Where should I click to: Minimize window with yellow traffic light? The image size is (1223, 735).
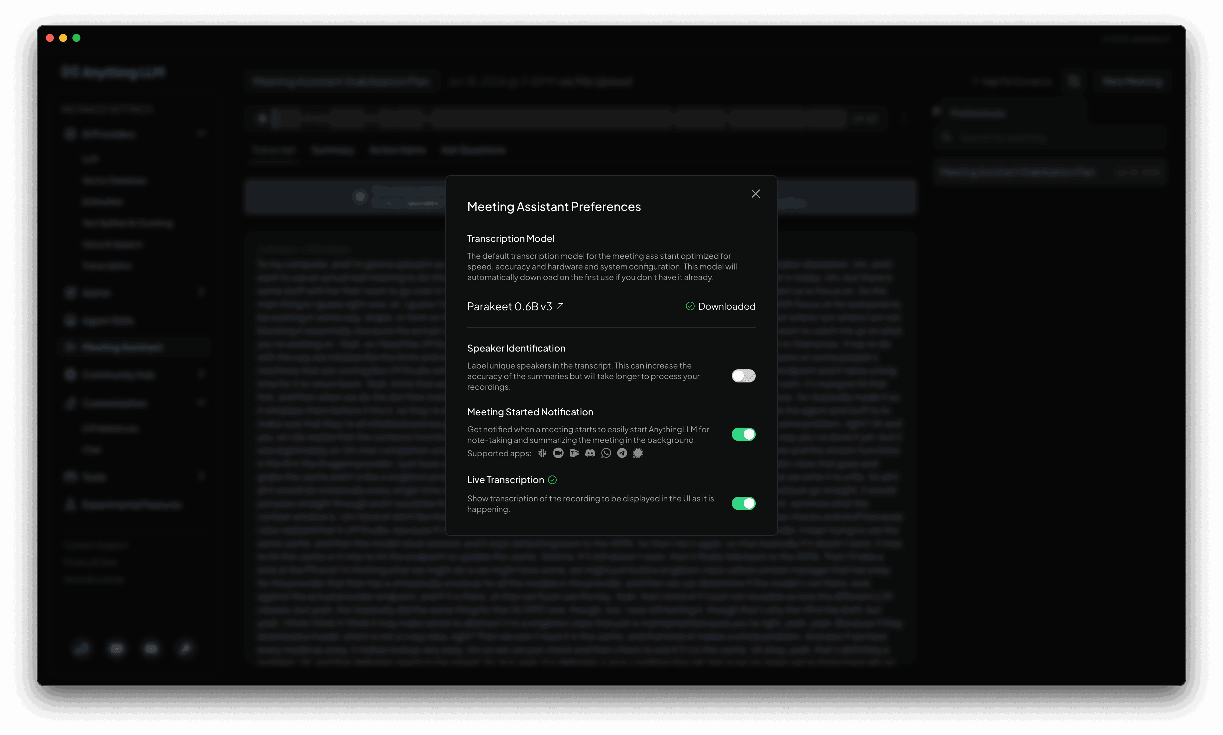(63, 38)
